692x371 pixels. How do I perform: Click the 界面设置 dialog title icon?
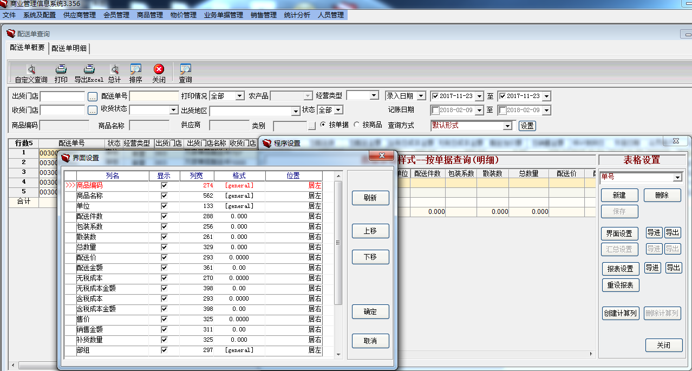66,158
